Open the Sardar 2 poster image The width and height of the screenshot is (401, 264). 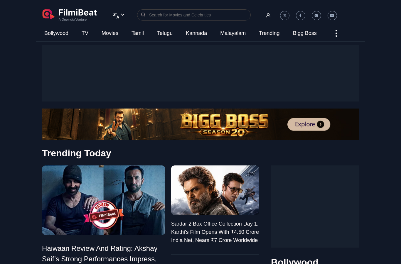point(215,190)
